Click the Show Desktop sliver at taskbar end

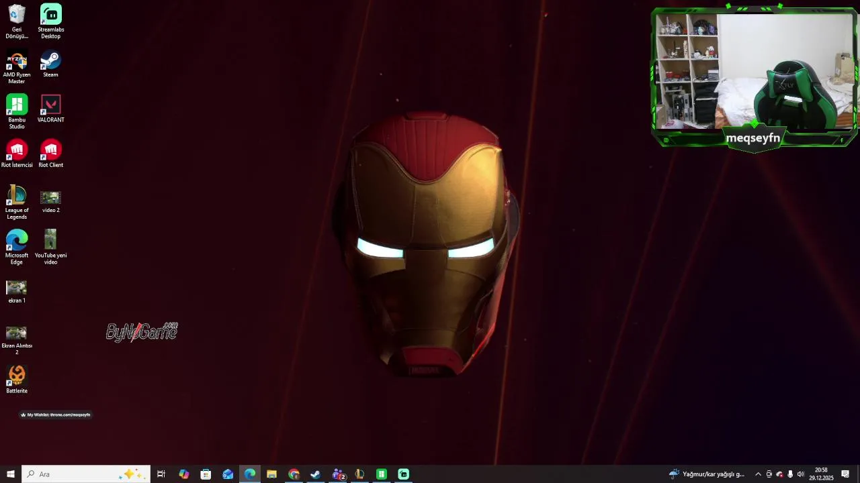[x=858, y=474]
